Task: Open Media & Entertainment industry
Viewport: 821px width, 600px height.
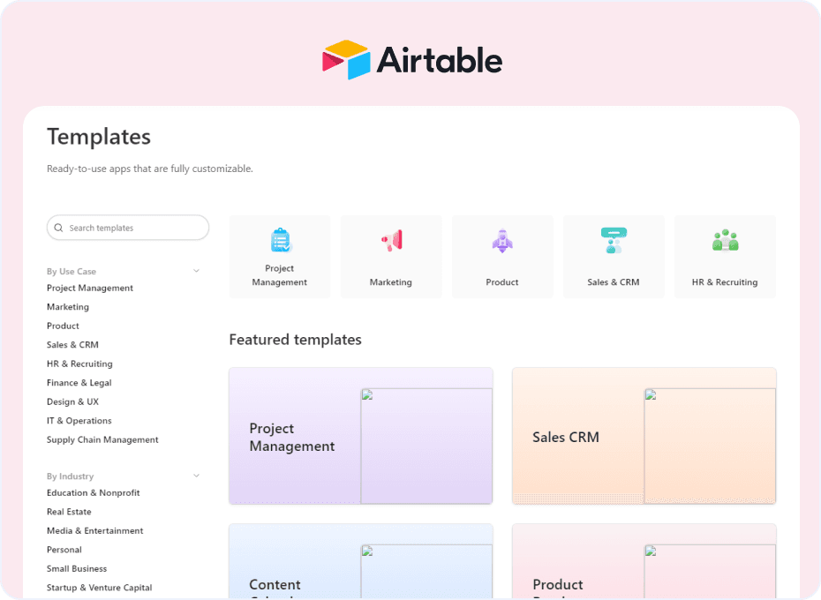Action: pyautogui.click(x=94, y=530)
